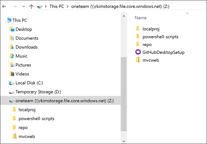Select localproj in file list

pyautogui.click(x=151, y=29)
